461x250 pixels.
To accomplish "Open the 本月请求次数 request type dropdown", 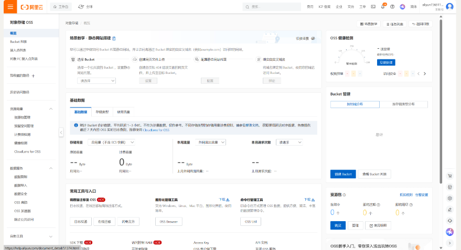I will point(290,142).
